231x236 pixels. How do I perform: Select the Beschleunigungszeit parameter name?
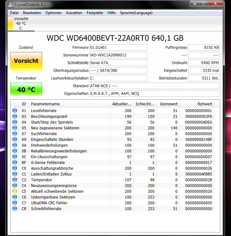49,116
